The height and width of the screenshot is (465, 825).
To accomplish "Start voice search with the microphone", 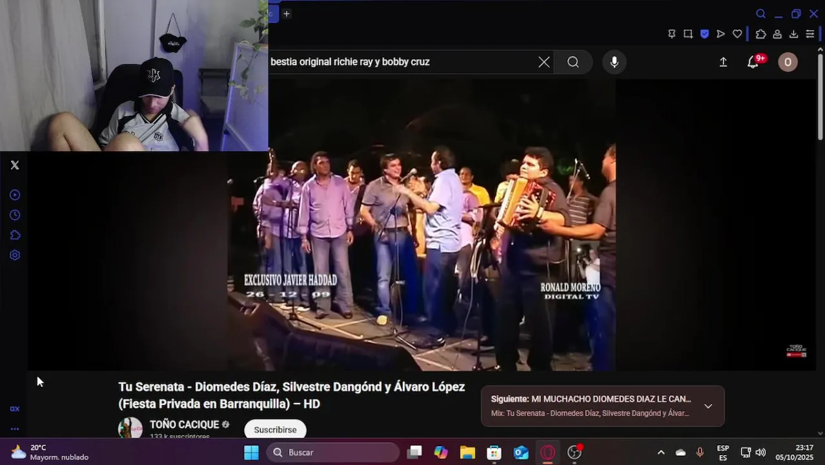I will (615, 62).
